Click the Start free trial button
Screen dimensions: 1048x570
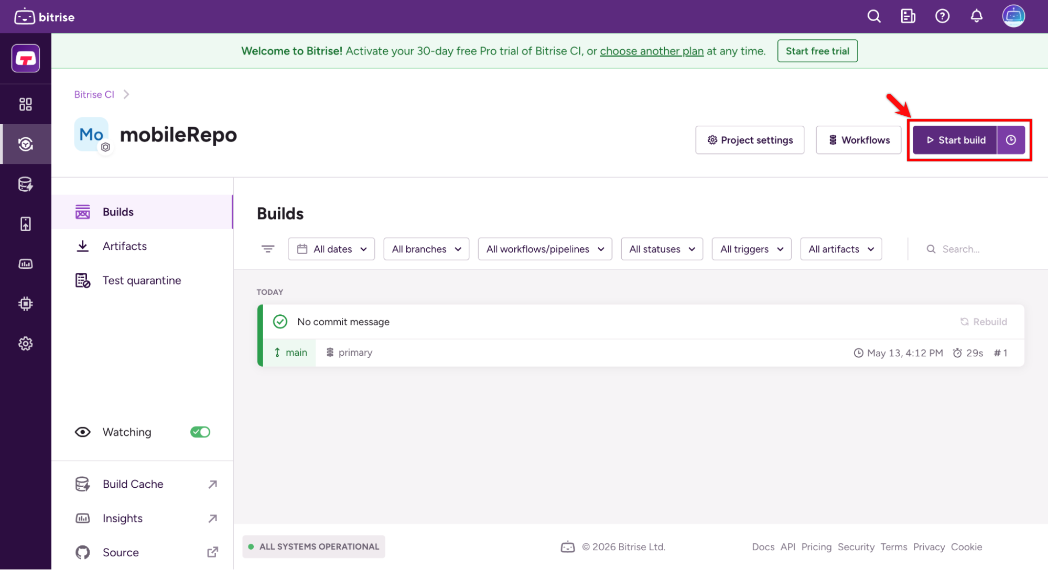tap(817, 51)
